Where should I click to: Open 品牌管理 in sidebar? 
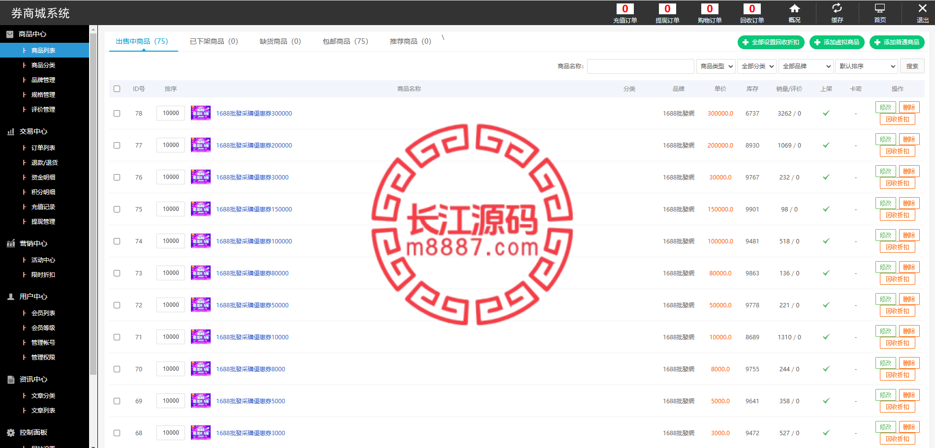click(x=44, y=80)
